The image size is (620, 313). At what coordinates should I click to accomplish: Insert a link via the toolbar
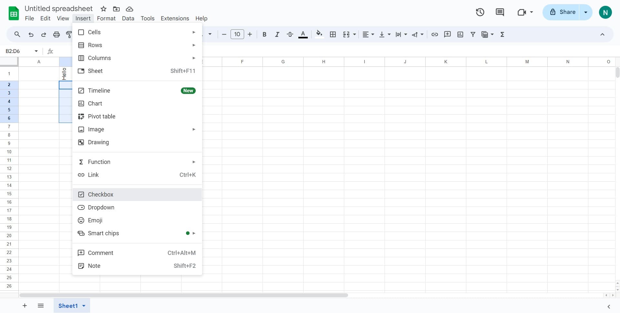[x=435, y=34]
